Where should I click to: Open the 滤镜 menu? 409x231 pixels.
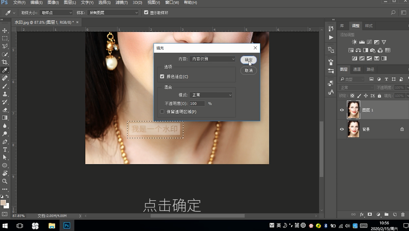pyautogui.click(x=121, y=3)
